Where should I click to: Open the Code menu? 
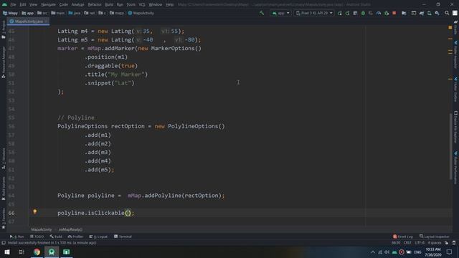click(64, 5)
